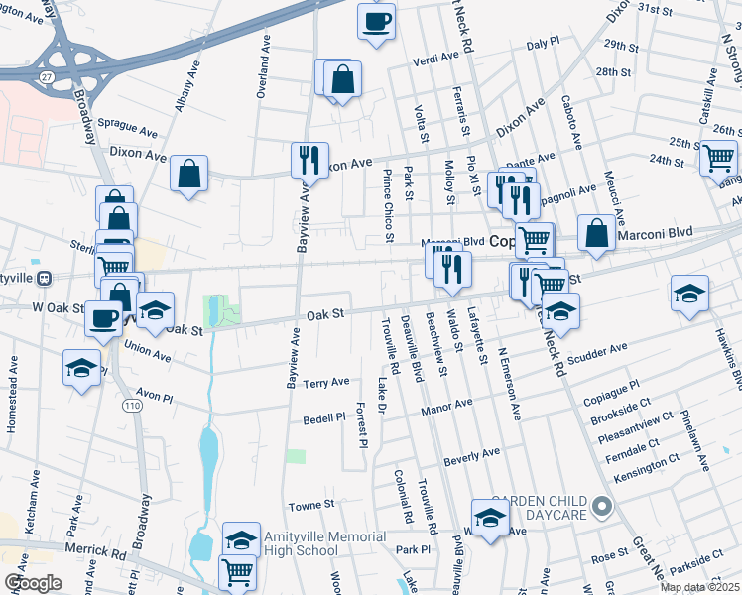Select the shopping bag marker on Dixon Ave
This screenshot has height=595, width=742.
tap(188, 175)
